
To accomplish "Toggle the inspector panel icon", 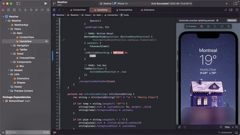I will [235, 3].
